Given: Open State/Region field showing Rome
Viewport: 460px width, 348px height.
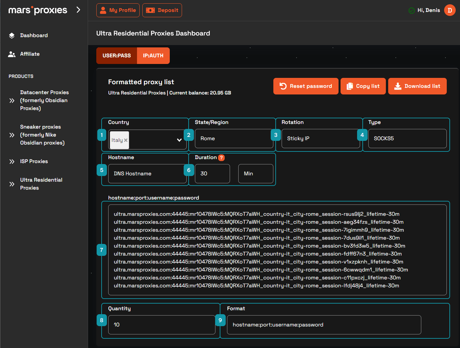Looking at the screenshot, I should coord(234,139).
